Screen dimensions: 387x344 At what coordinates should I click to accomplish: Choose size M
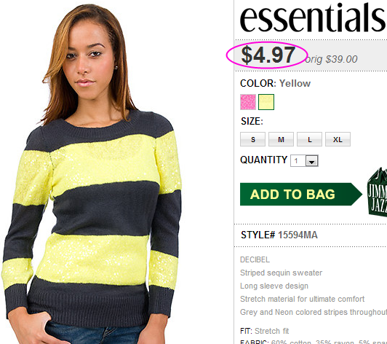pyautogui.click(x=281, y=139)
